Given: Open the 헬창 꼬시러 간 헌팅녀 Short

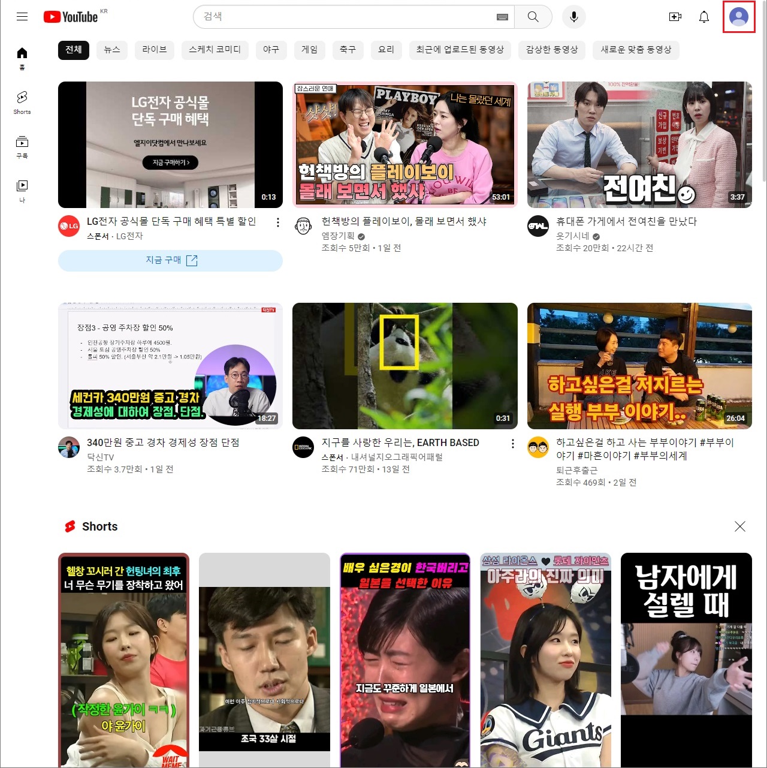Looking at the screenshot, I should [x=123, y=660].
